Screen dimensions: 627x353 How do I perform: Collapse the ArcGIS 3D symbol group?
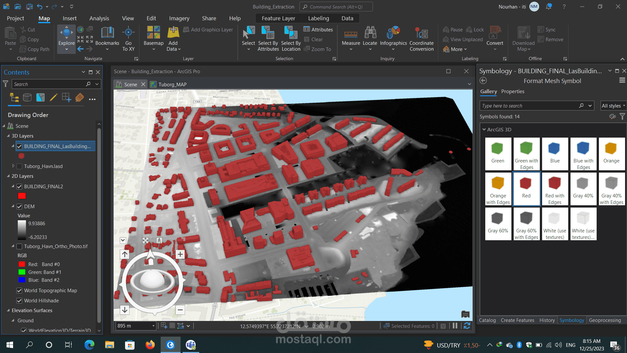pos(484,129)
